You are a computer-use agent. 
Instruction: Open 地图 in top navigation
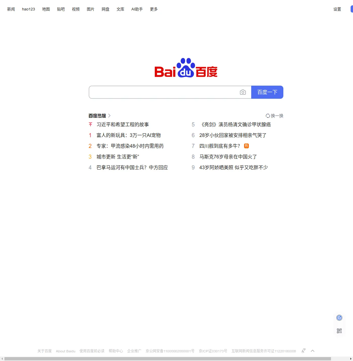tap(46, 9)
